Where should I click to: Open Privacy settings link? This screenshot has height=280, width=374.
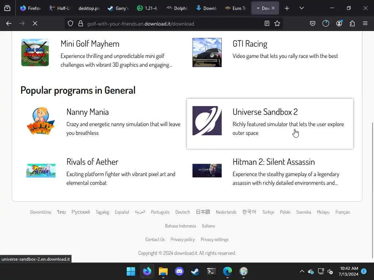[214, 239]
